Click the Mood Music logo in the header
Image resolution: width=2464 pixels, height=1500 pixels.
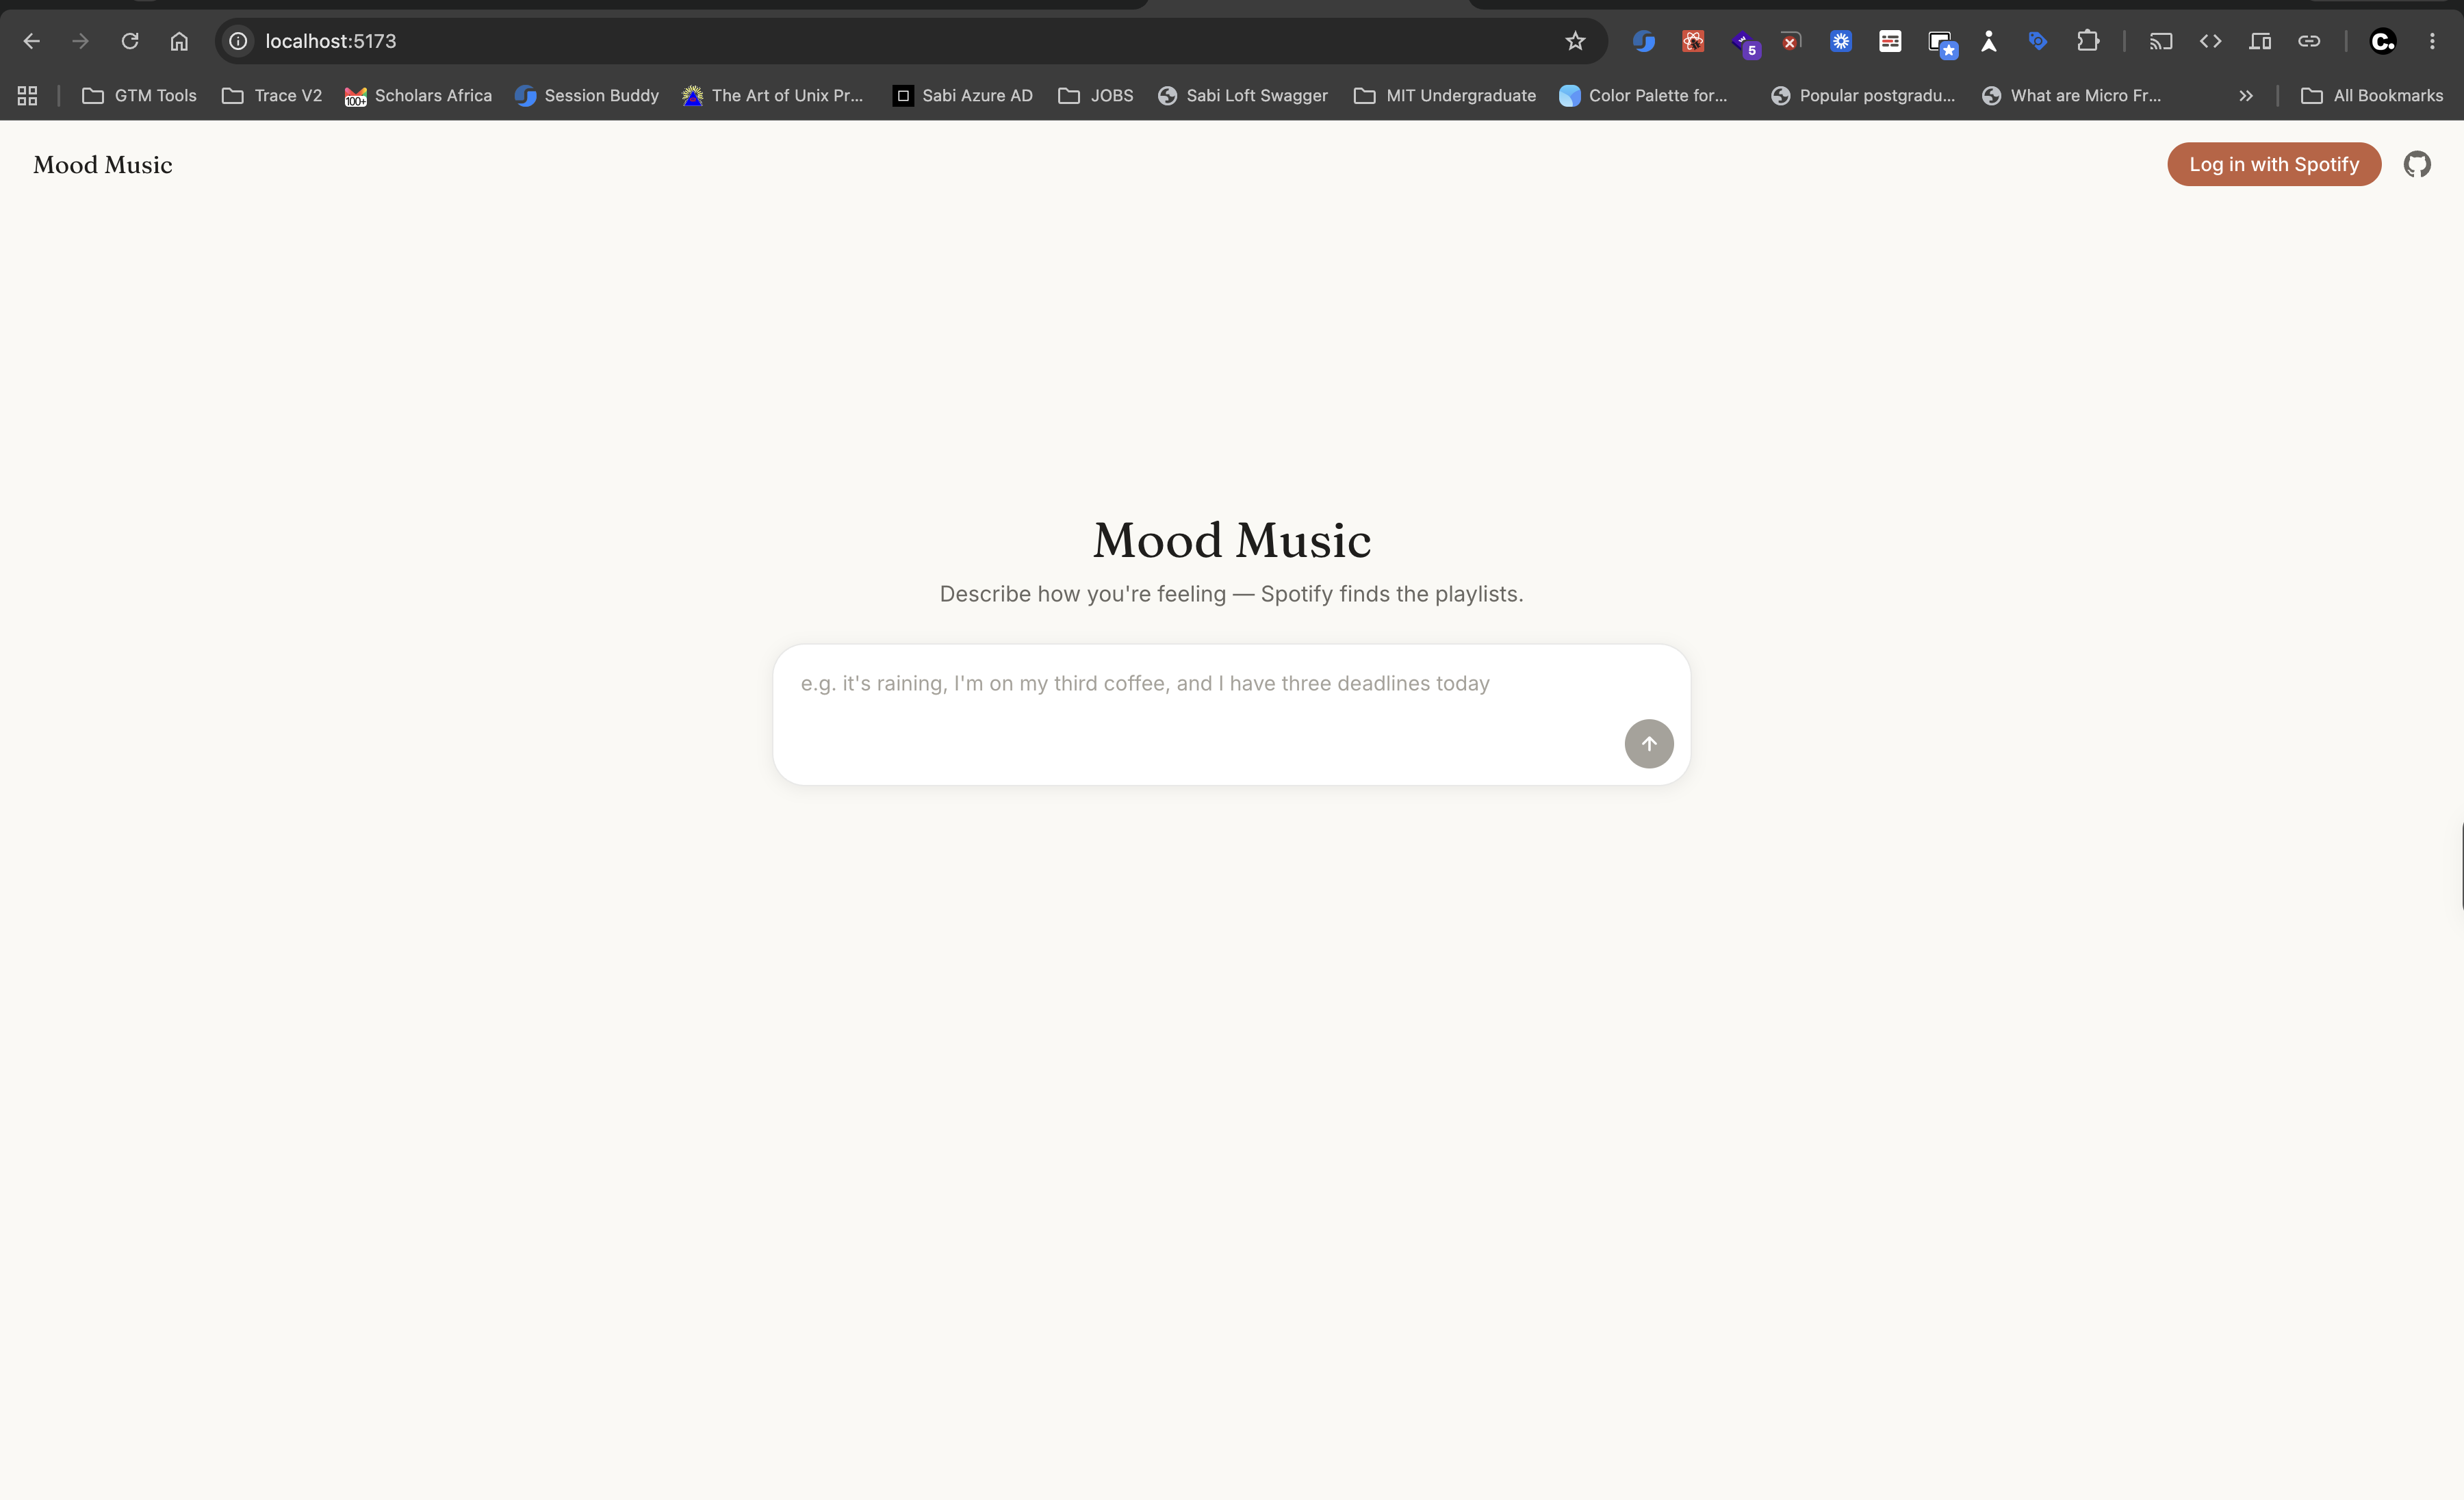102,164
